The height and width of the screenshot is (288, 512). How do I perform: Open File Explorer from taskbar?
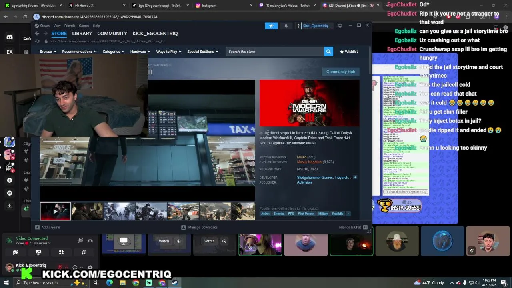pos(122,283)
